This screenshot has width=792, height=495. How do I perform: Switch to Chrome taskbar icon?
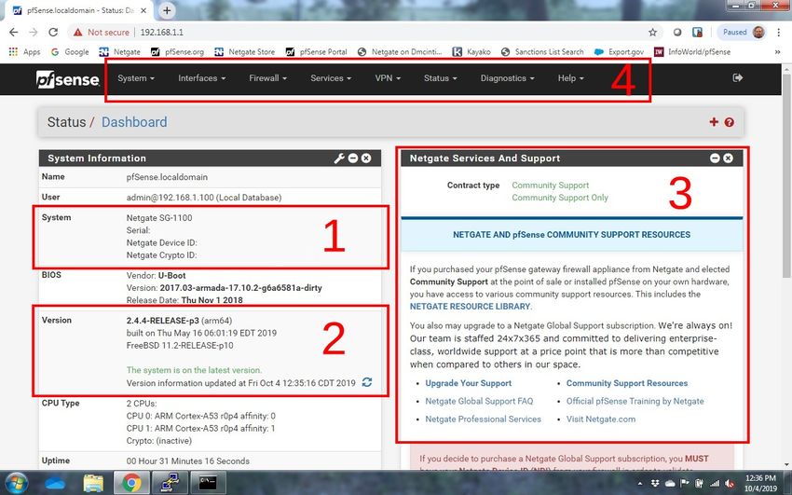pos(131,484)
